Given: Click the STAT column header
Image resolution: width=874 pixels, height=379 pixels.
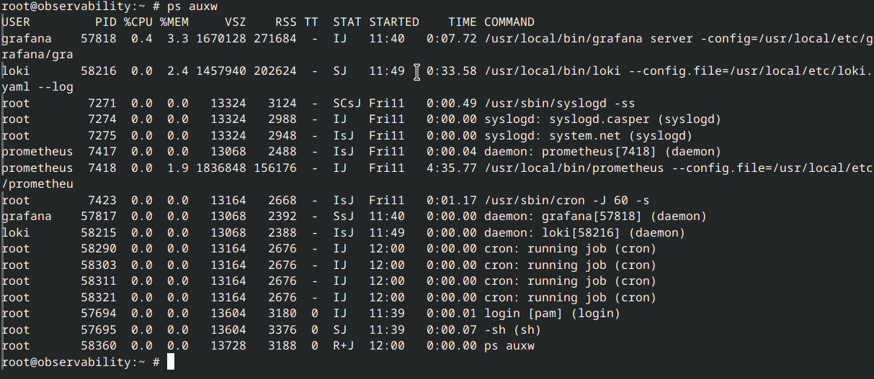Looking at the screenshot, I should click(x=347, y=22).
